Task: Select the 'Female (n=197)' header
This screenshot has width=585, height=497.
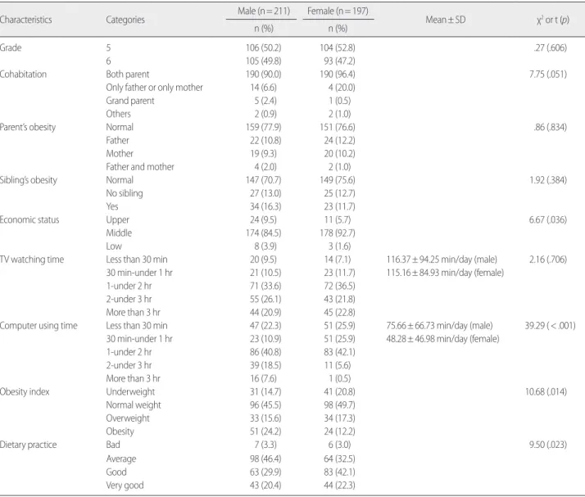Action: [x=338, y=11]
